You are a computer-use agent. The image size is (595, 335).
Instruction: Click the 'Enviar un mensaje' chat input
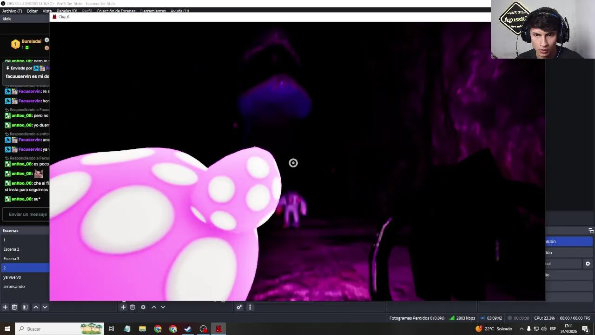pyautogui.click(x=27, y=214)
